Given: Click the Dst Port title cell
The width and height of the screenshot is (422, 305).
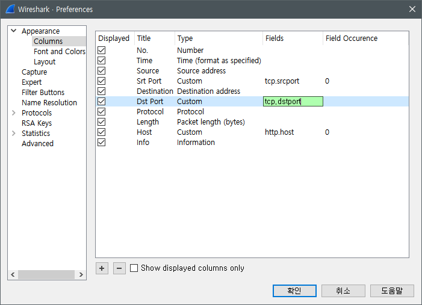Looking at the screenshot, I should point(150,102).
